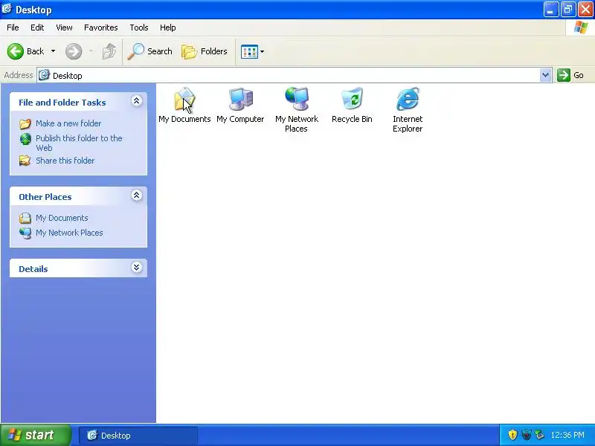Click the My Documents icon in Other Places
This screenshot has width=595, height=446.
(x=25, y=218)
